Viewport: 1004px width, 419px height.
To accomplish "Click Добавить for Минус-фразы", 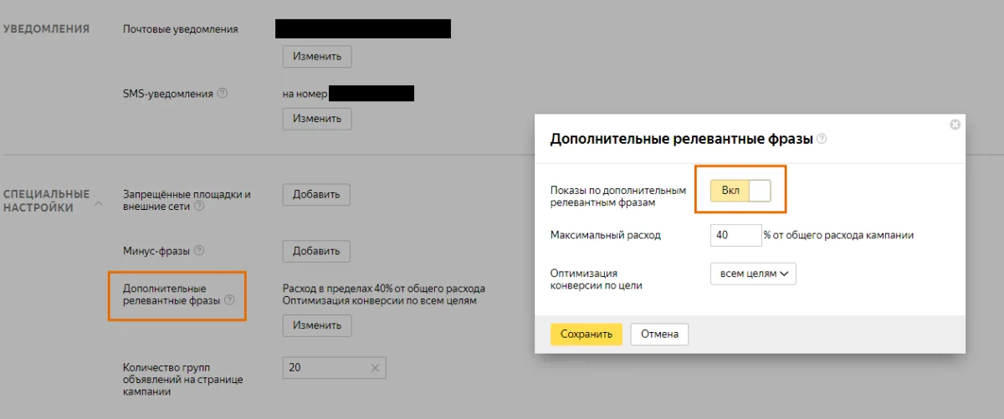I will (316, 251).
